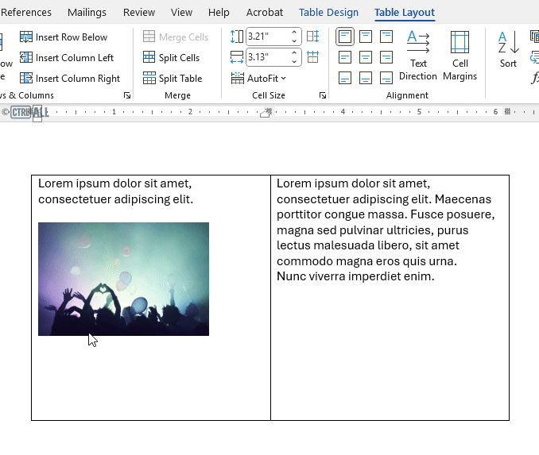This screenshot has width=539, height=455.
Task: Decrease row height with down arrow
Action: [294, 40]
